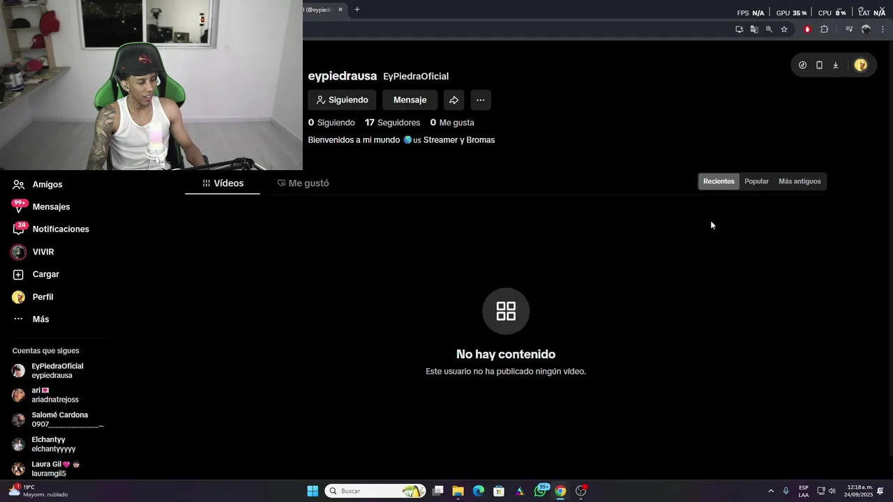This screenshot has width=893, height=502.
Task: Switch to the Vídeos tab
Action: (223, 183)
